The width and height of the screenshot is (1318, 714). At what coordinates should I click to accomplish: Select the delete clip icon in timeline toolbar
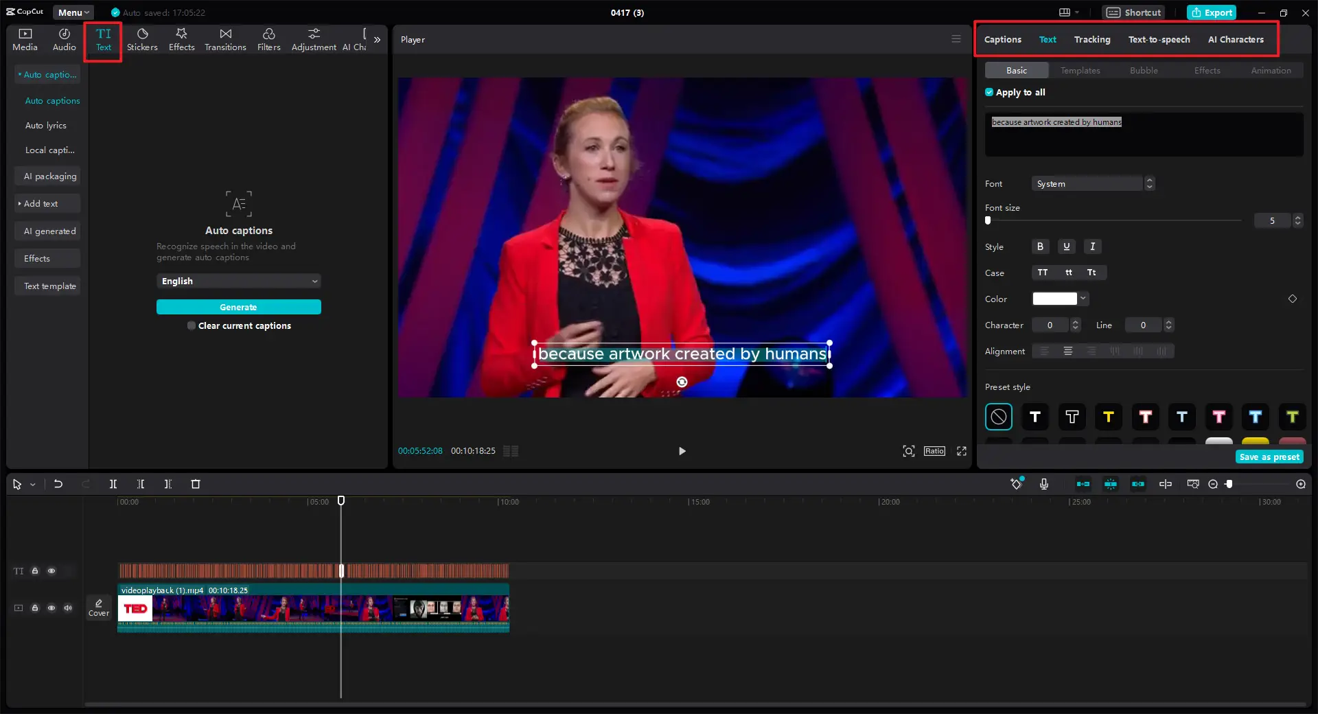195,484
